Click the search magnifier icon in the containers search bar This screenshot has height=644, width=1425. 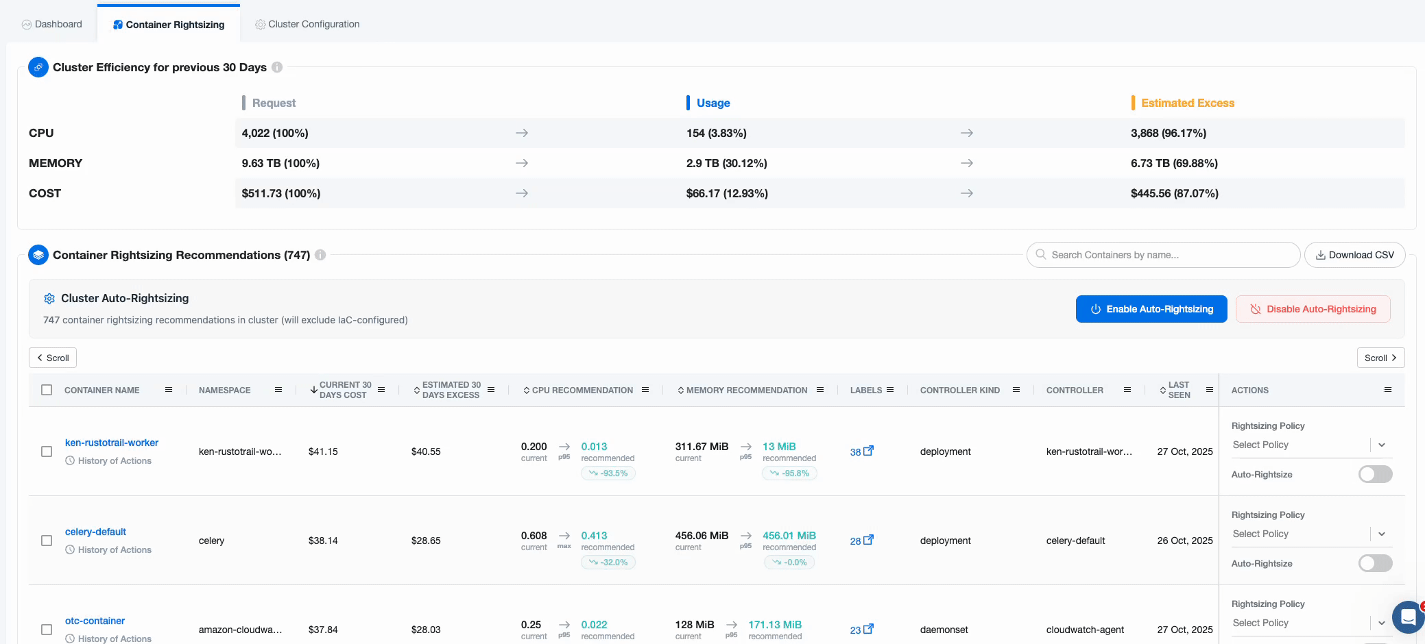coord(1040,254)
